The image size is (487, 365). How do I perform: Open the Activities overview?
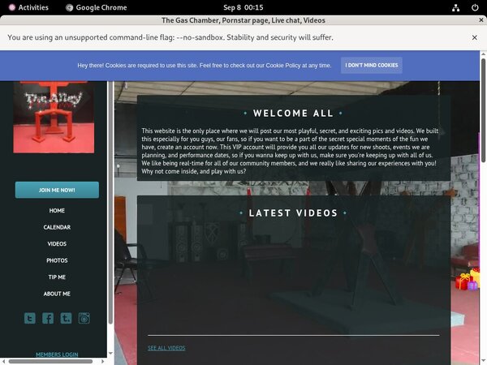pyautogui.click(x=28, y=6)
